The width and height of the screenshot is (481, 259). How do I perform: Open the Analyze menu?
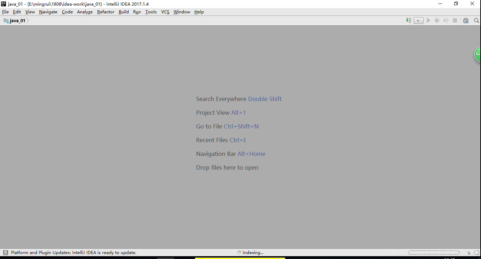tap(85, 12)
